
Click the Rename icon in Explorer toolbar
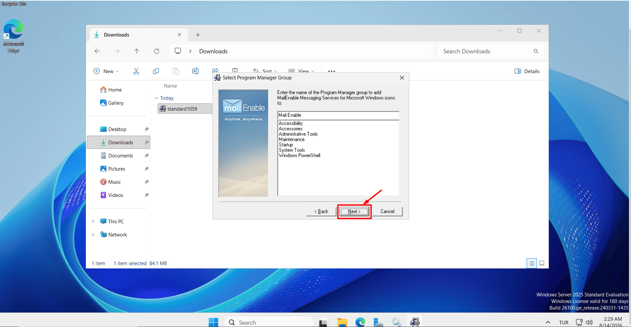coord(196,71)
